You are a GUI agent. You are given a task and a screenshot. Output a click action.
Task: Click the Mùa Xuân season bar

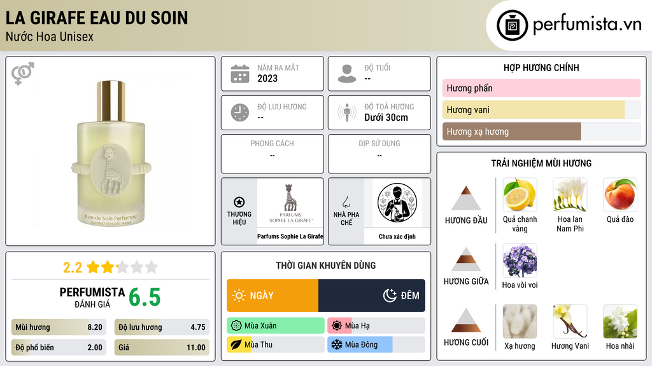point(276,326)
